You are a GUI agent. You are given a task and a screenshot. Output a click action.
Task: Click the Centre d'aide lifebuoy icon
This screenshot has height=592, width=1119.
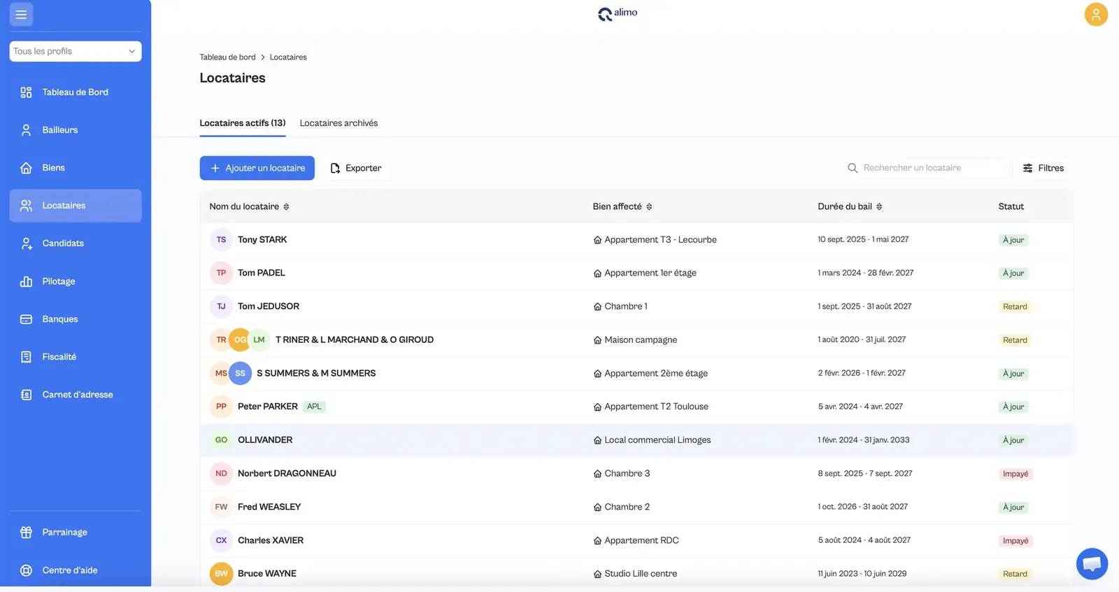26,570
